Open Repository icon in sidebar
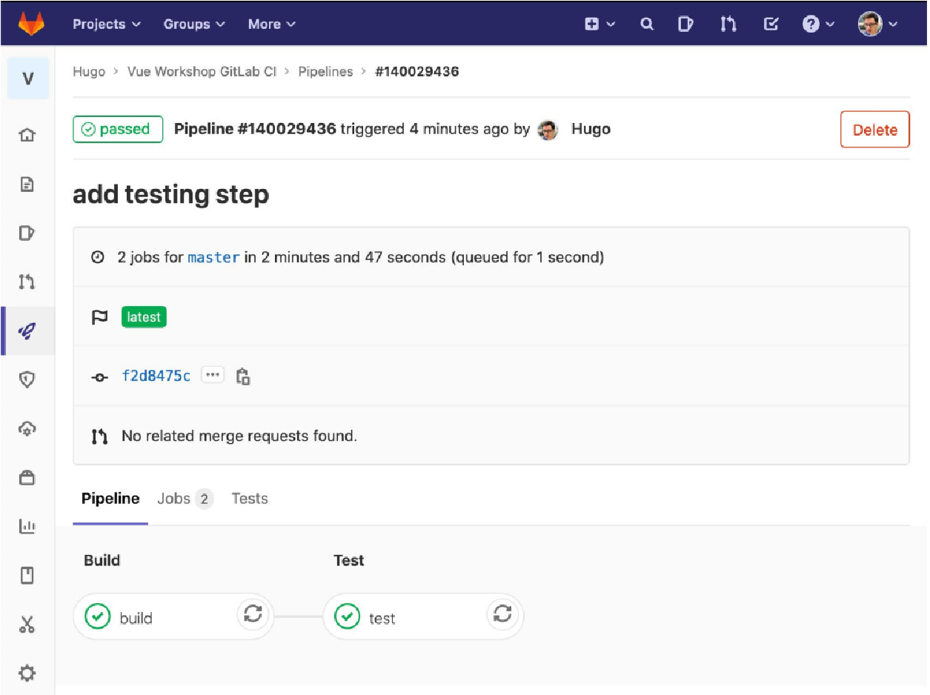The width and height of the screenshot is (930, 695). click(27, 184)
